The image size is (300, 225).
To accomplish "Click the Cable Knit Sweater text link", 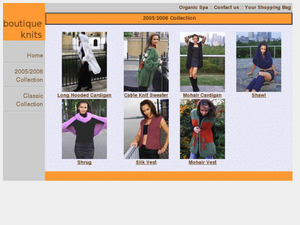I will coord(146,95).
